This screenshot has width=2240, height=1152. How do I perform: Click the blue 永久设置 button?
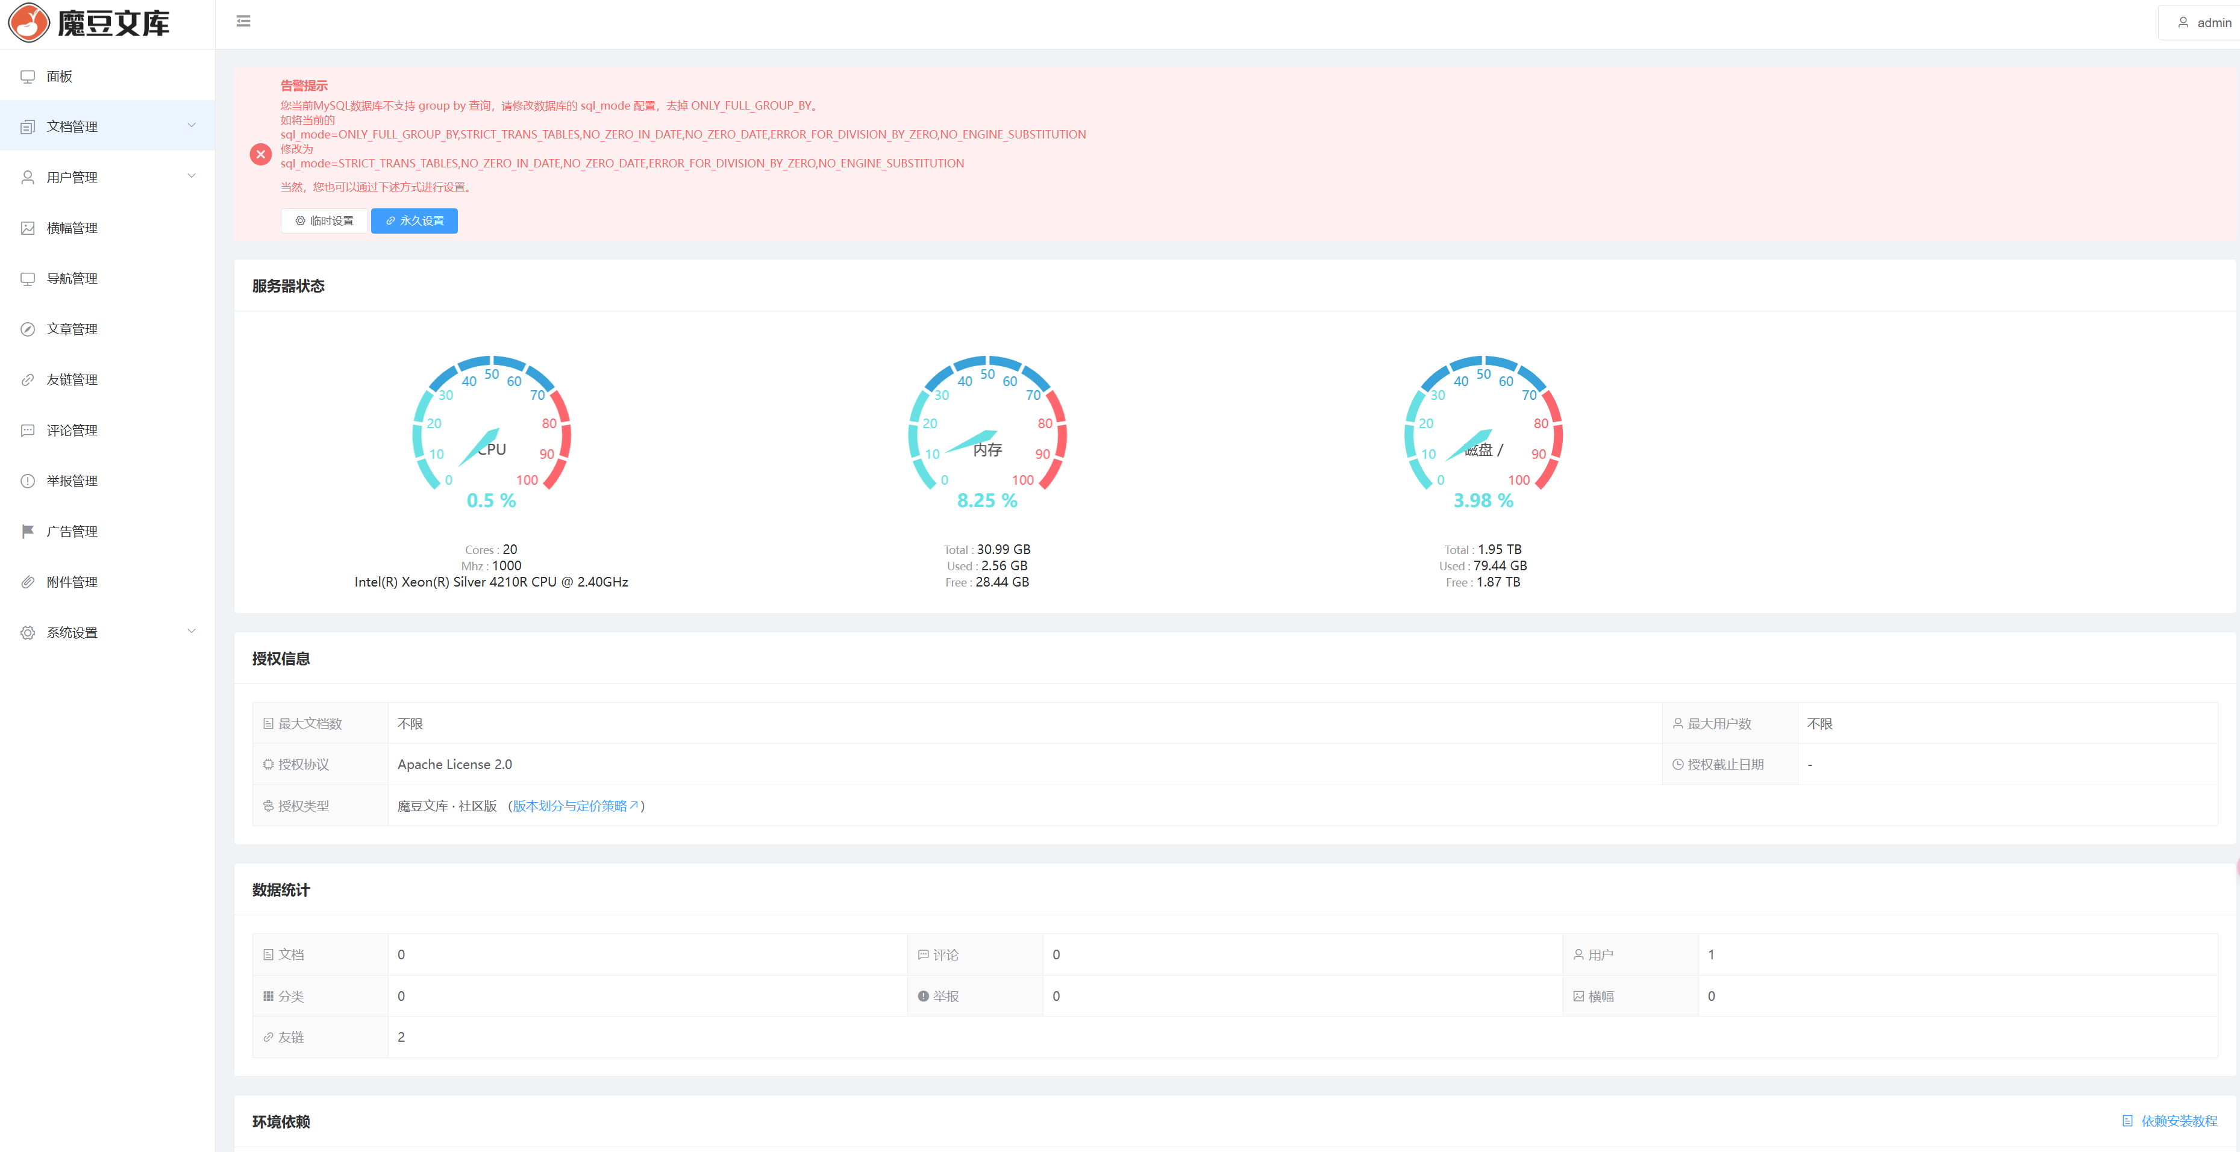[415, 221]
